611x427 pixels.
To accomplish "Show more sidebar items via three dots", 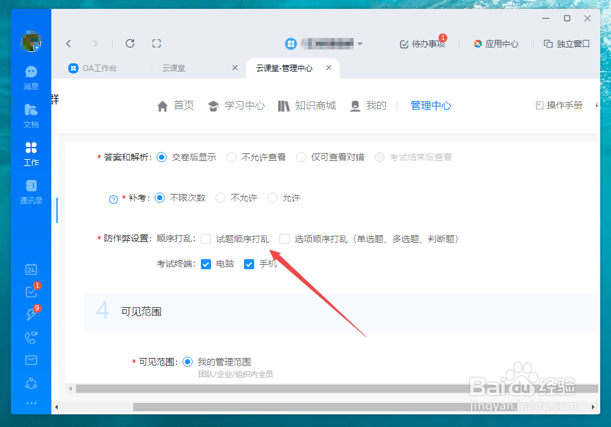I will 31,403.
